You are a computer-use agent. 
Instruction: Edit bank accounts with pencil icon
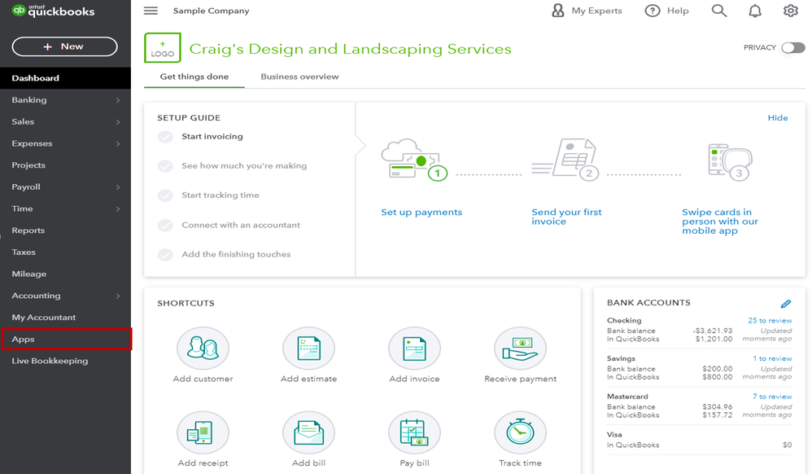point(786,304)
